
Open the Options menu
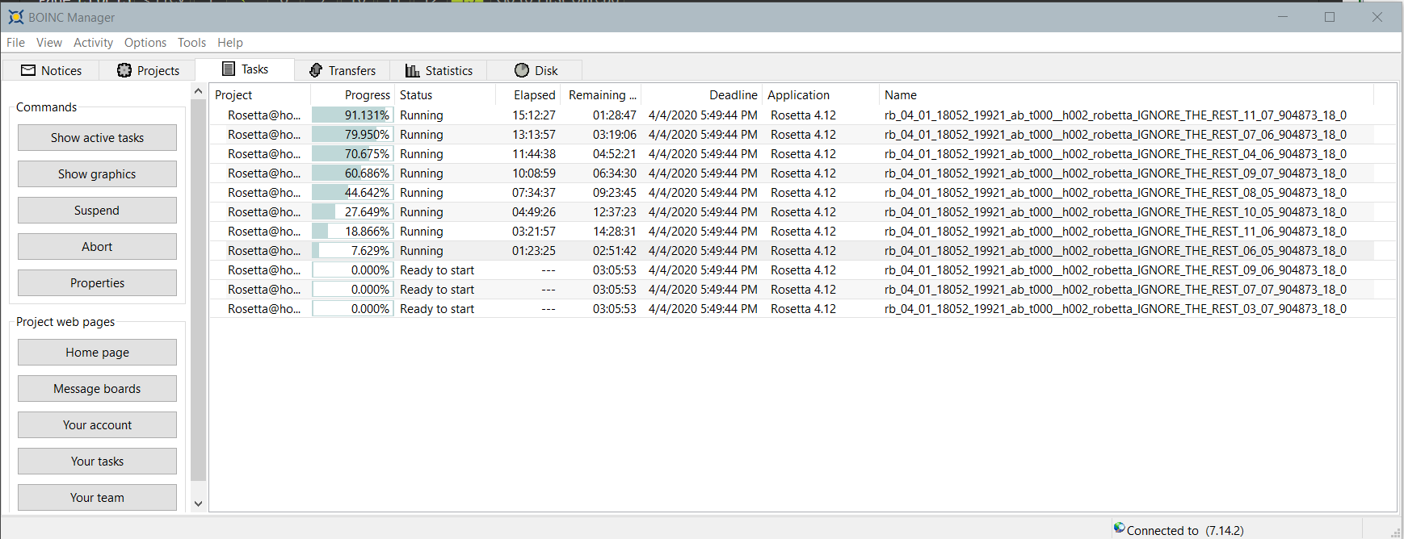[145, 43]
